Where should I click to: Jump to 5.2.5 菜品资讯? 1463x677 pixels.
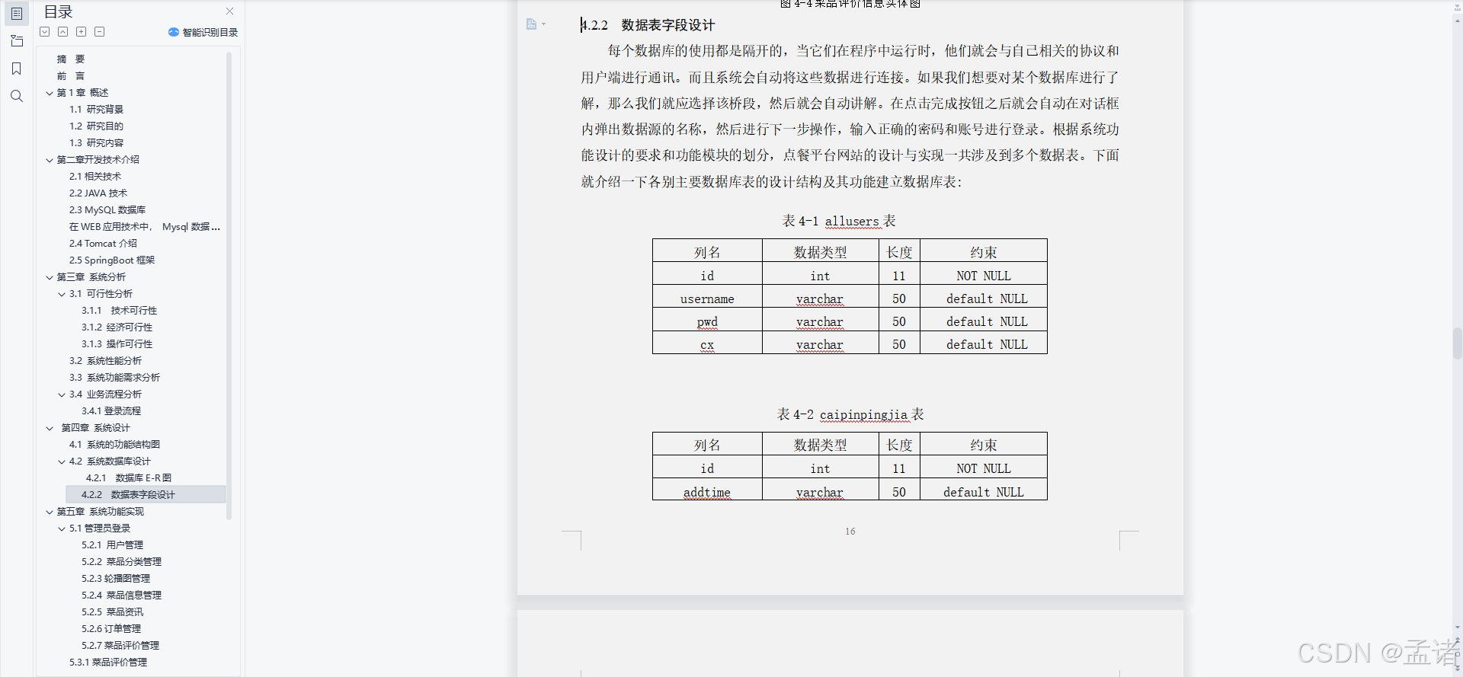(x=113, y=612)
